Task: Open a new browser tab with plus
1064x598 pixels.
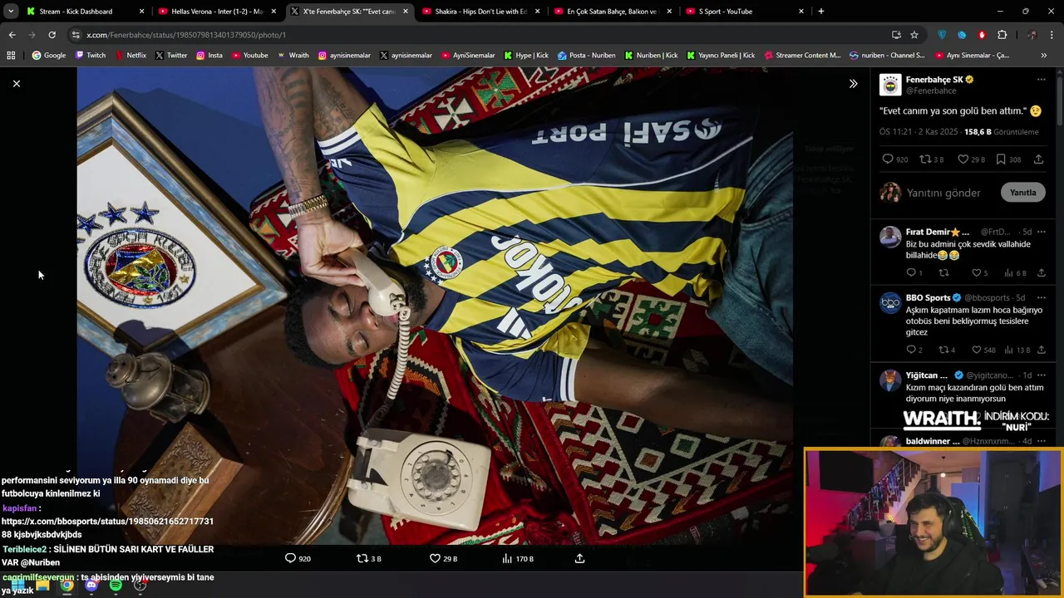Action: pyautogui.click(x=821, y=12)
